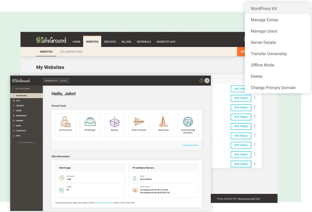Viewport: 312px width, 212px height.
Task: Open the JS user avatar menu
Action: point(207,81)
